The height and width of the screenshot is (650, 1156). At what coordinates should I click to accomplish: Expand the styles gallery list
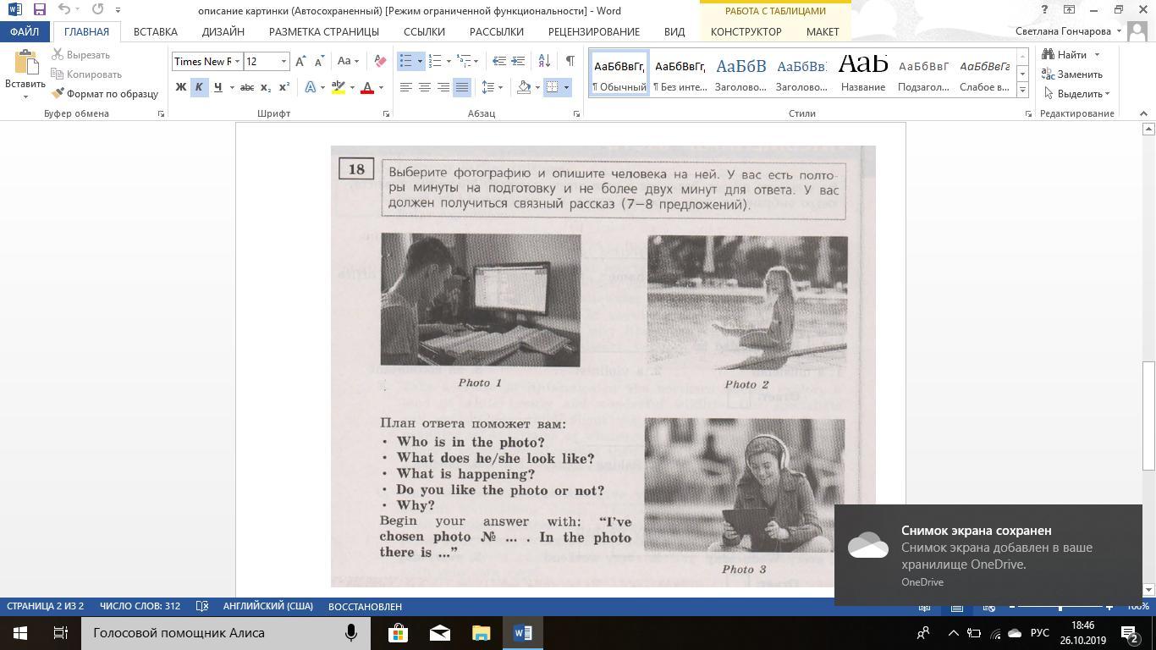pyautogui.click(x=1022, y=90)
